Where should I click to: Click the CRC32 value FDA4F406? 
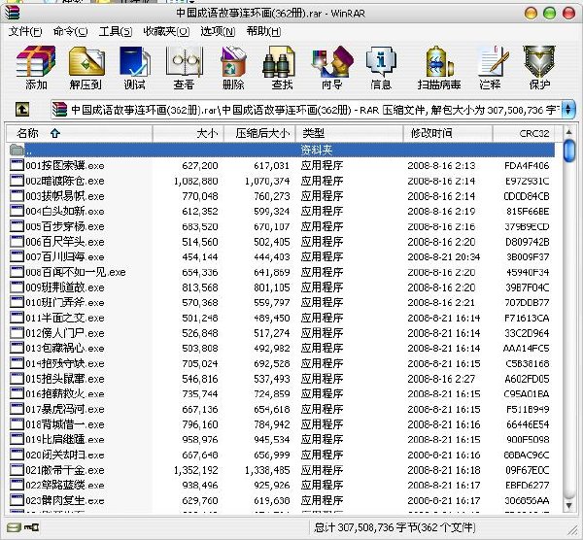point(527,165)
